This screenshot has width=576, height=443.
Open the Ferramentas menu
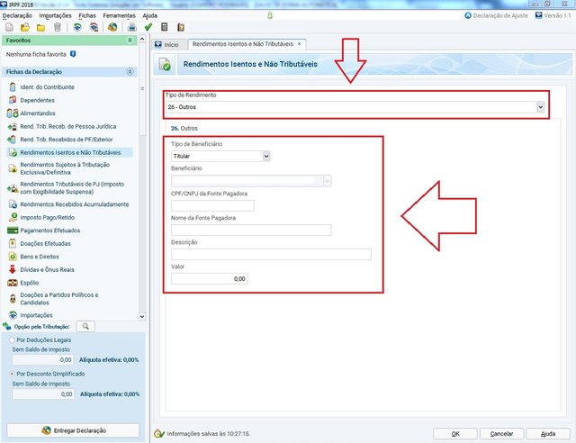(119, 16)
